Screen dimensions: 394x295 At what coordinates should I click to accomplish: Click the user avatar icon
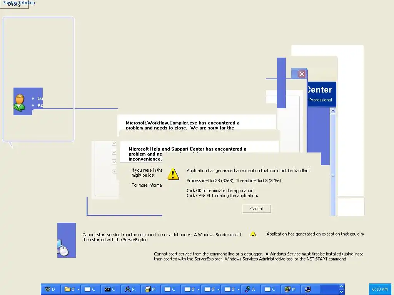click(19, 103)
